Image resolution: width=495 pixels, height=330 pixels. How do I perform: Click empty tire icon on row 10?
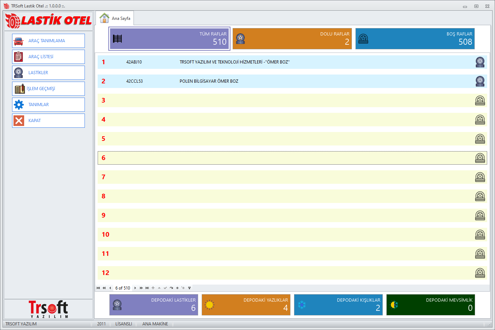coord(480,235)
